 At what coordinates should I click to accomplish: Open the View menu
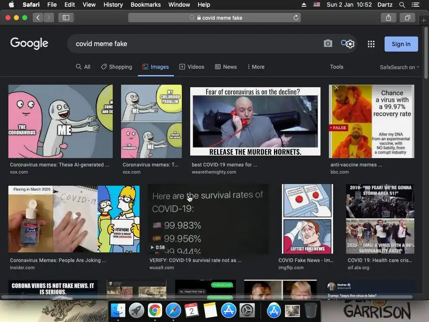[x=89, y=5]
